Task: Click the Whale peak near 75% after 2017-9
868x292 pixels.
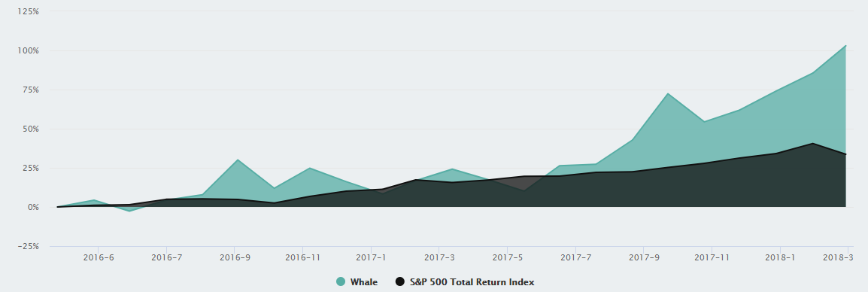Action: (x=668, y=93)
